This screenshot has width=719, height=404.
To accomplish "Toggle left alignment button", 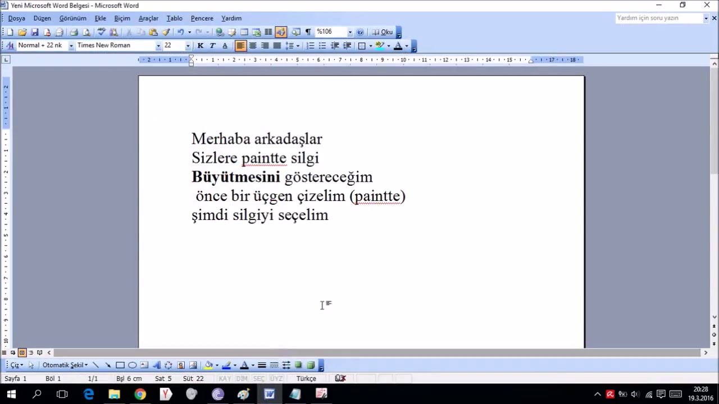I will click(240, 45).
